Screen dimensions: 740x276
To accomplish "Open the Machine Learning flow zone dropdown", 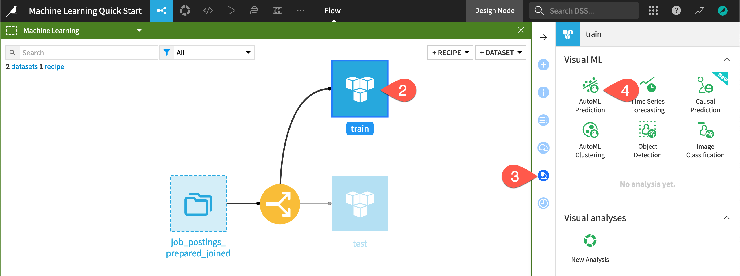I will (140, 30).
